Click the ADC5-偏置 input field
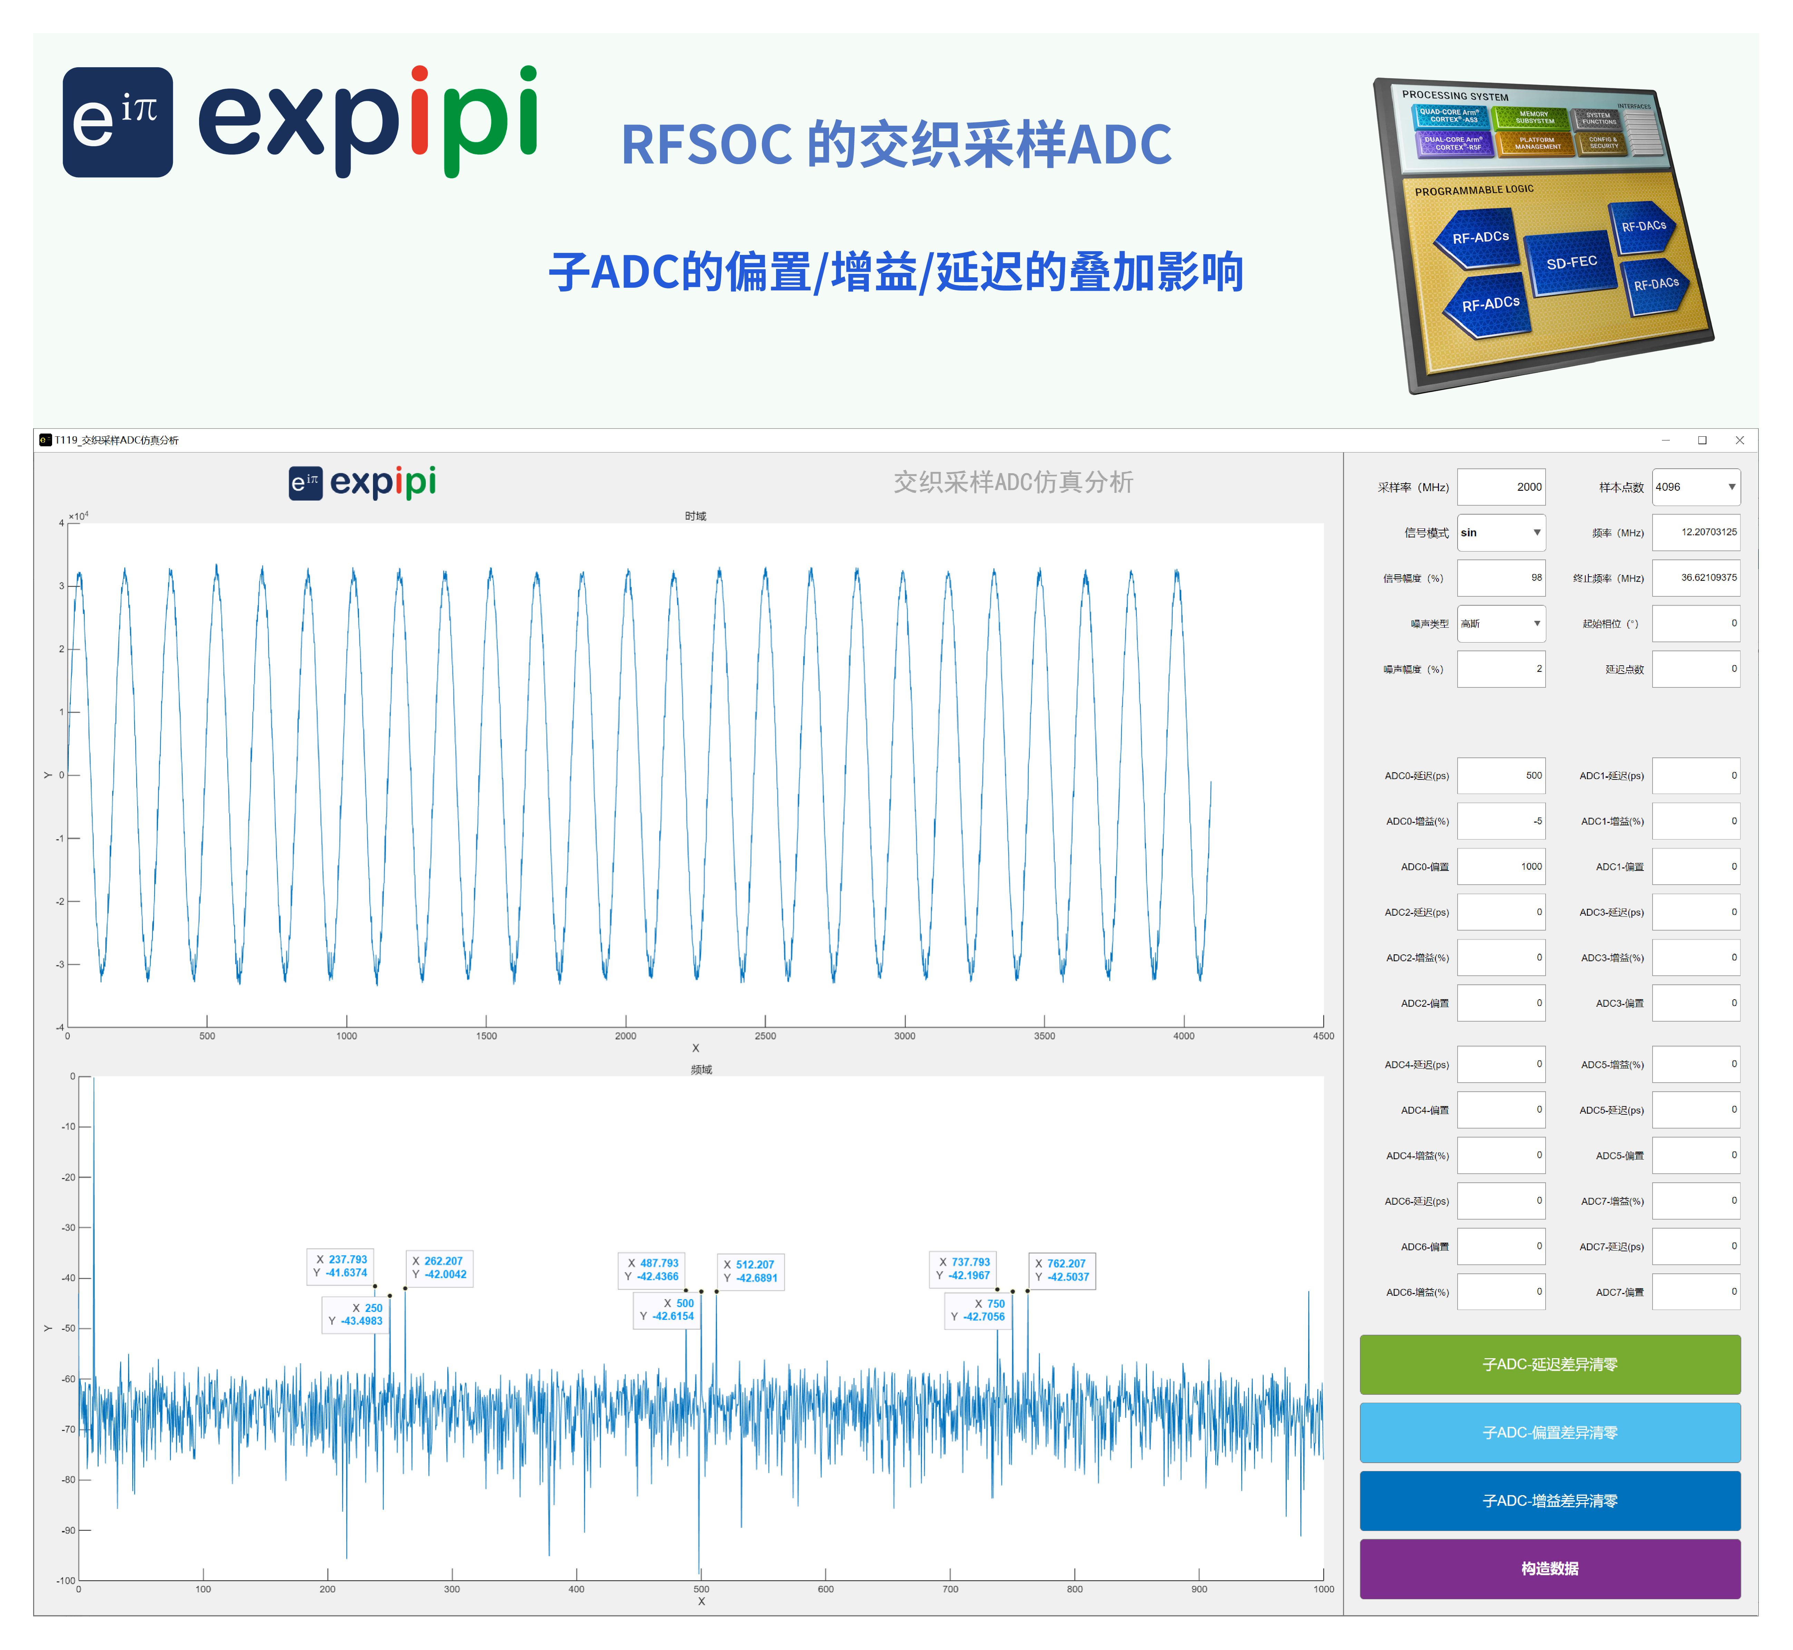 pos(1696,1155)
